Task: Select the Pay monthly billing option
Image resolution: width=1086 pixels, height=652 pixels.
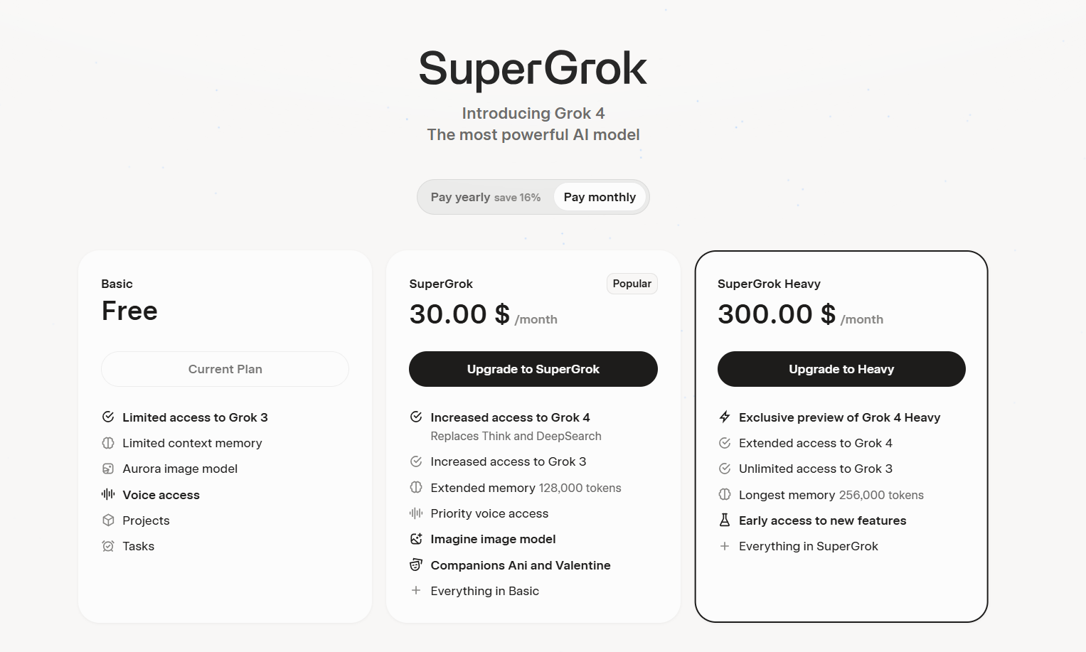Action: [600, 197]
